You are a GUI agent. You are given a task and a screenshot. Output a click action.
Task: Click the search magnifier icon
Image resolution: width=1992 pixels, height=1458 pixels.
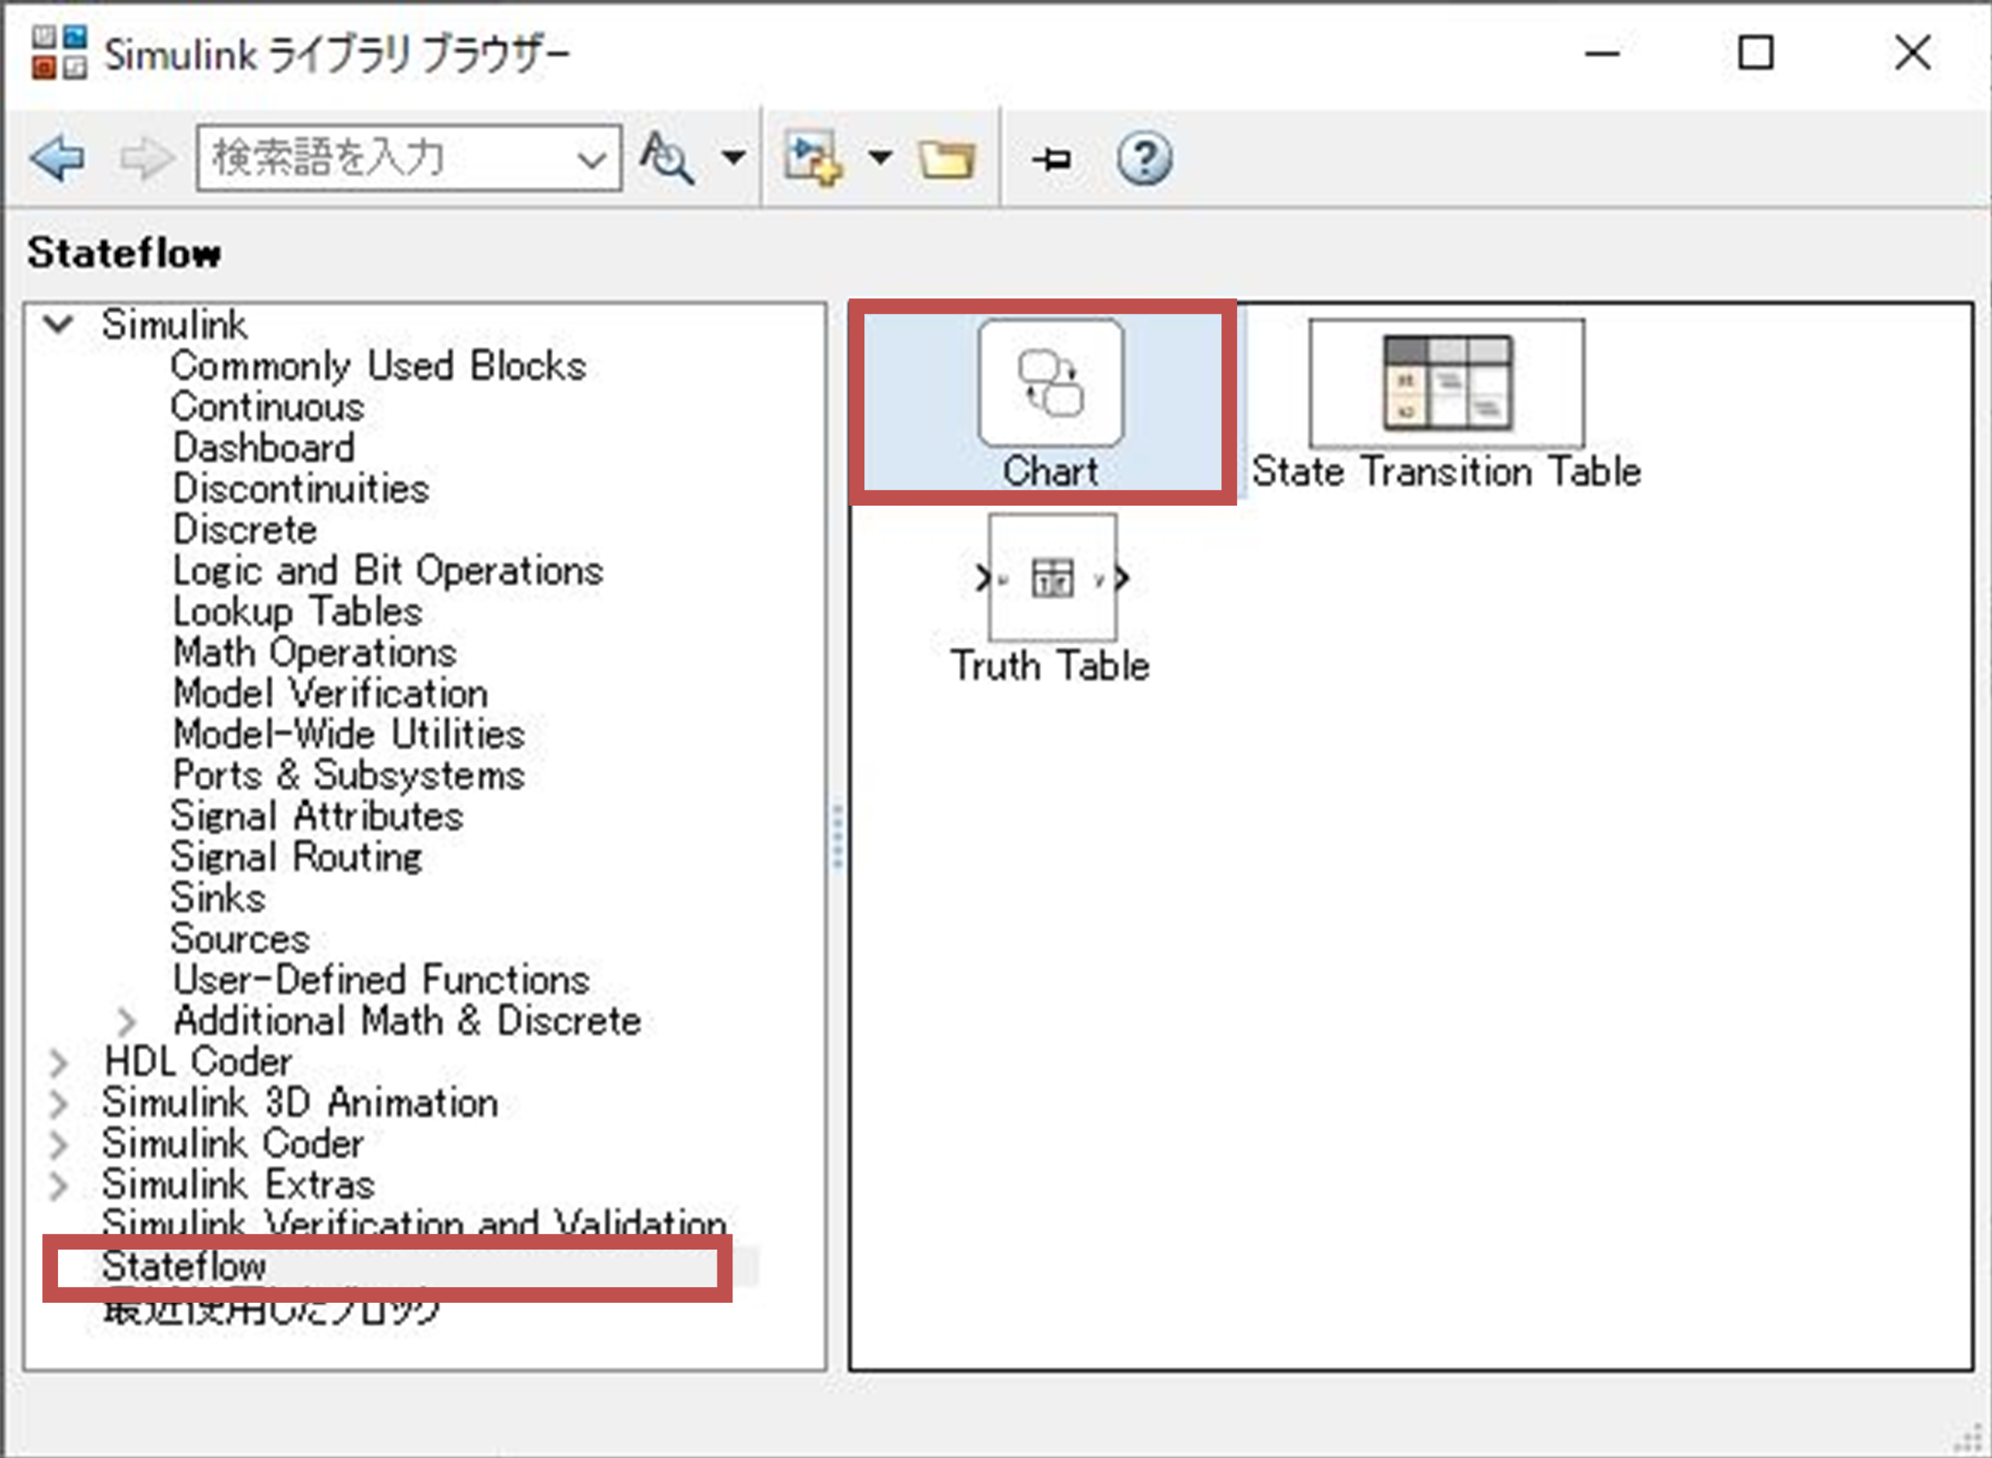coord(668,158)
